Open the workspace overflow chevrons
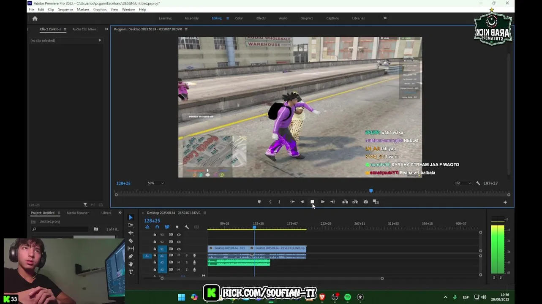 point(385,18)
